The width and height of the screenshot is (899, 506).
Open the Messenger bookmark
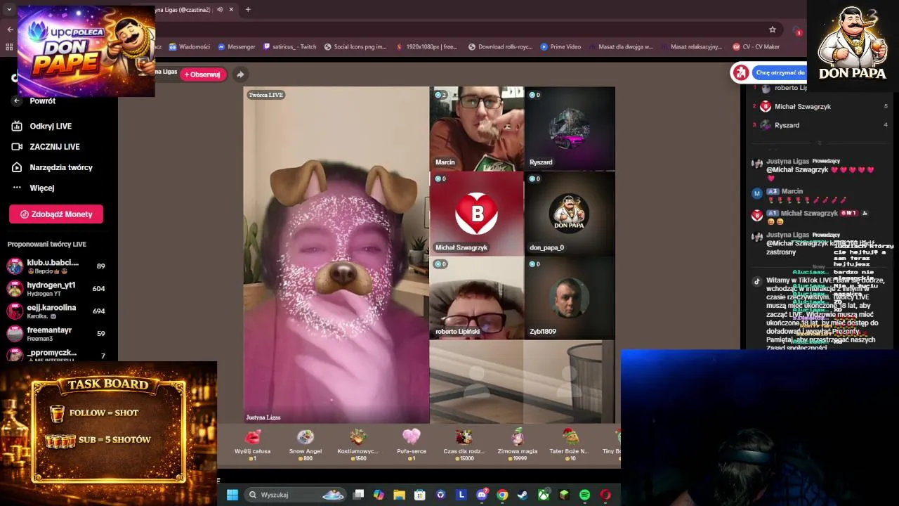click(x=236, y=47)
